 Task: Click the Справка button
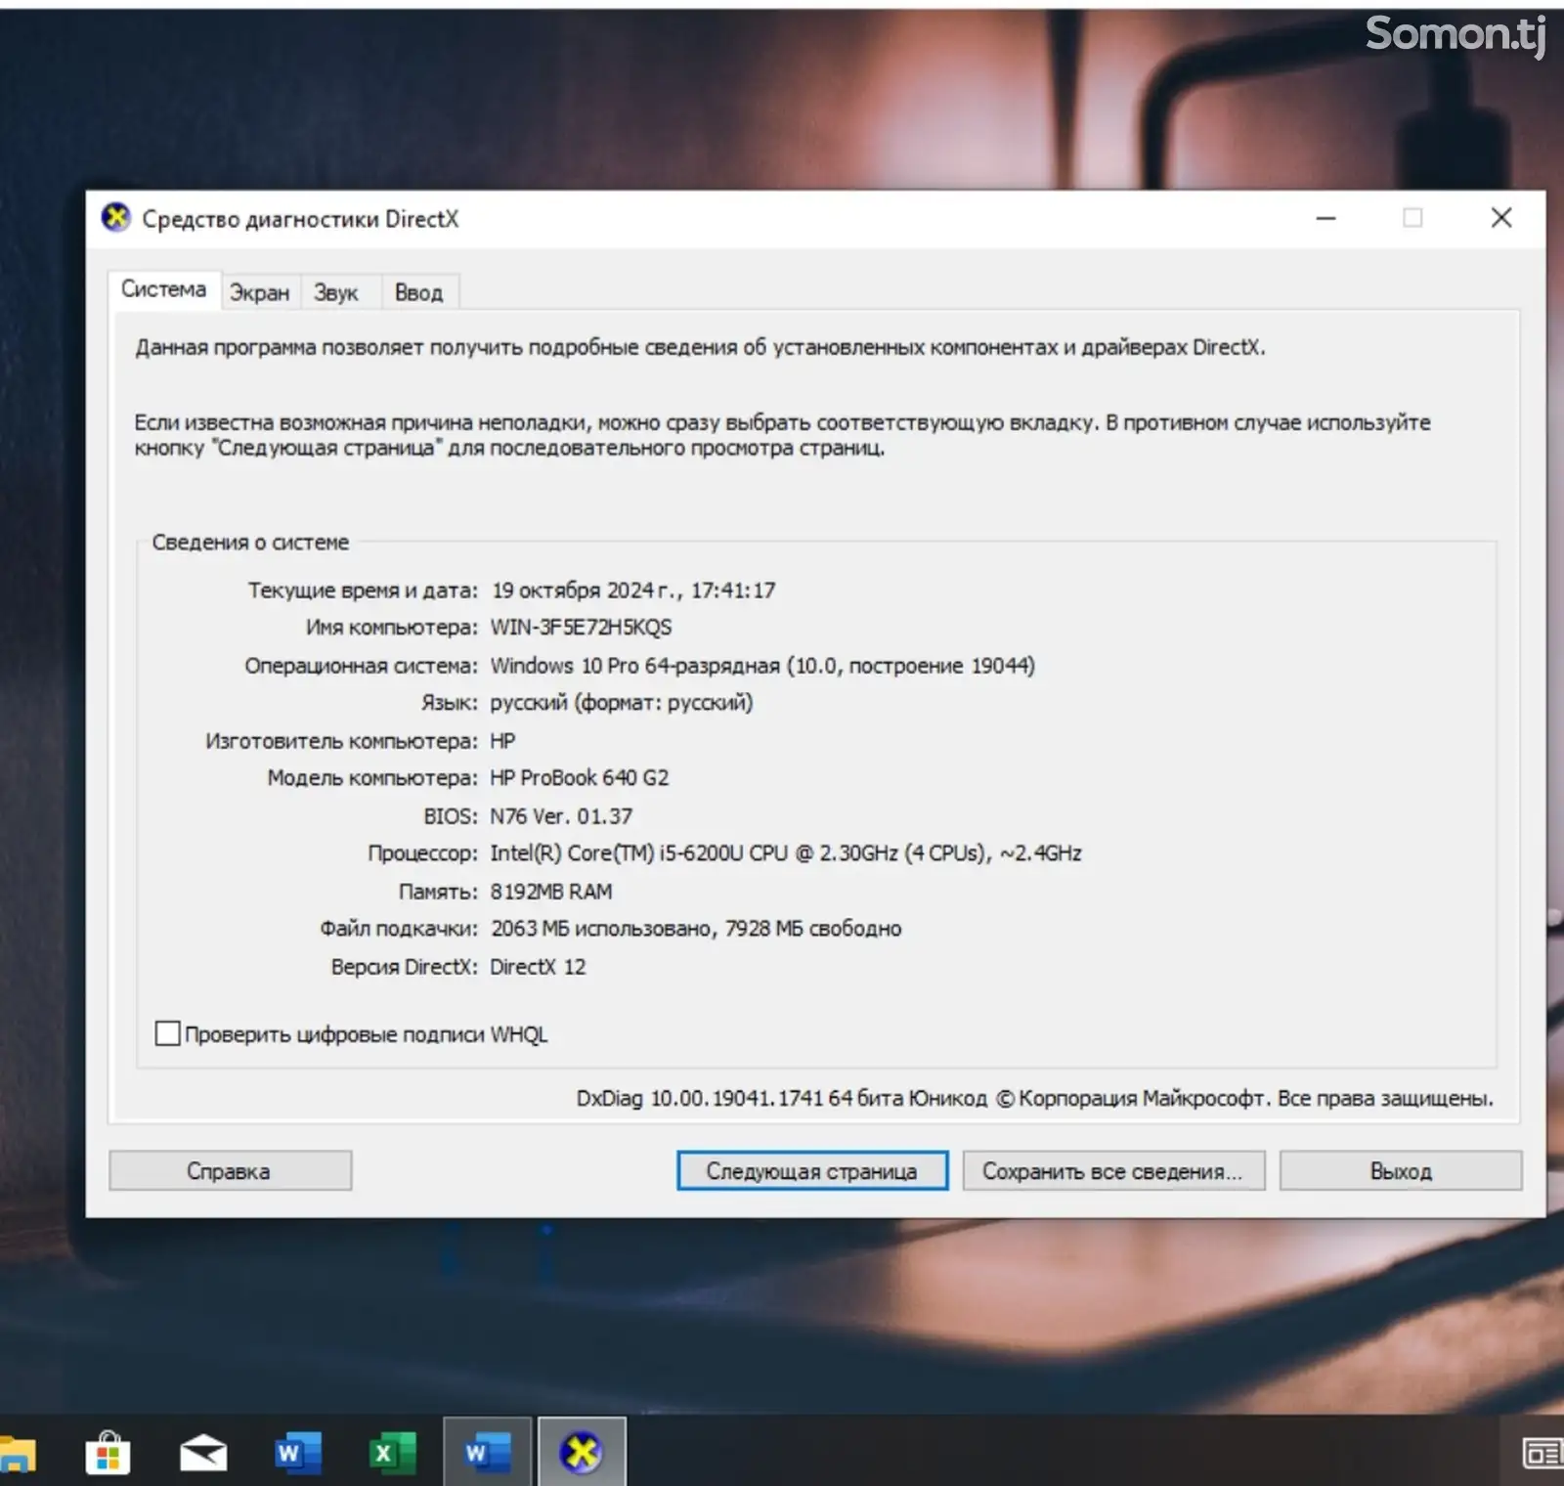230,1170
